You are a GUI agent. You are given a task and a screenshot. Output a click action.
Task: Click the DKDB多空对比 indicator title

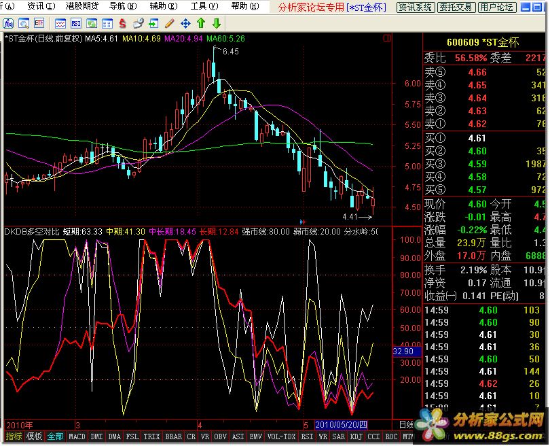tap(32, 232)
